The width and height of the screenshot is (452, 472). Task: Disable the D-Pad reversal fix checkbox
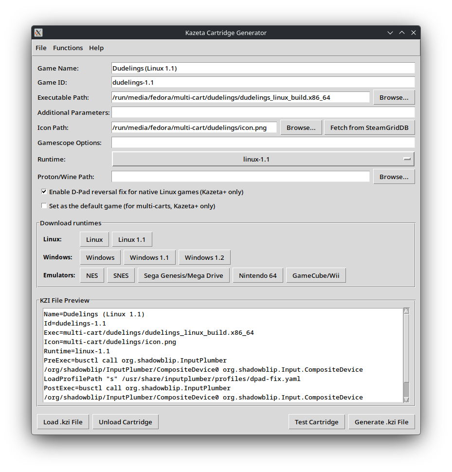point(44,192)
